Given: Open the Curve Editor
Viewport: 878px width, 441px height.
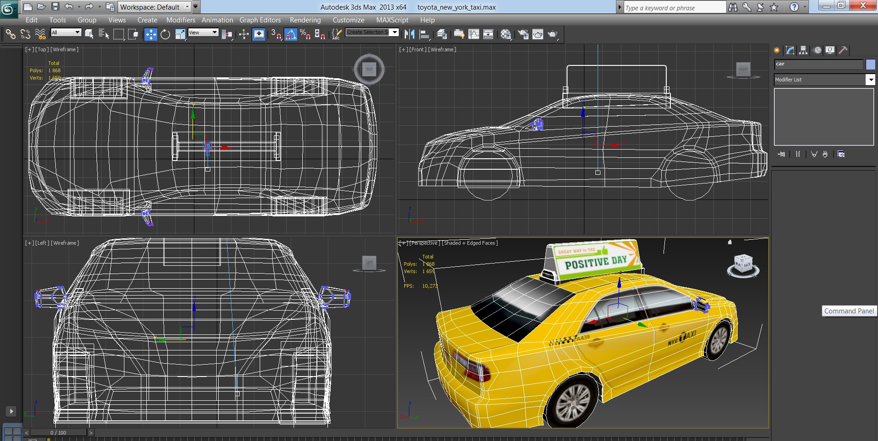Looking at the screenshot, I should click(x=474, y=34).
